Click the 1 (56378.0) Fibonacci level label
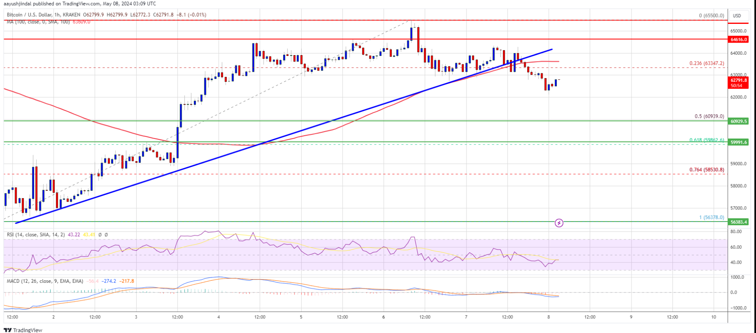756x333 pixels. pyautogui.click(x=711, y=218)
